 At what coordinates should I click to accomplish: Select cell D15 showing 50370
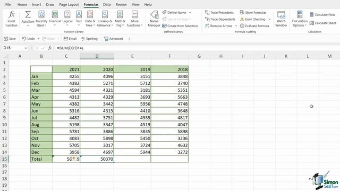click(97, 159)
